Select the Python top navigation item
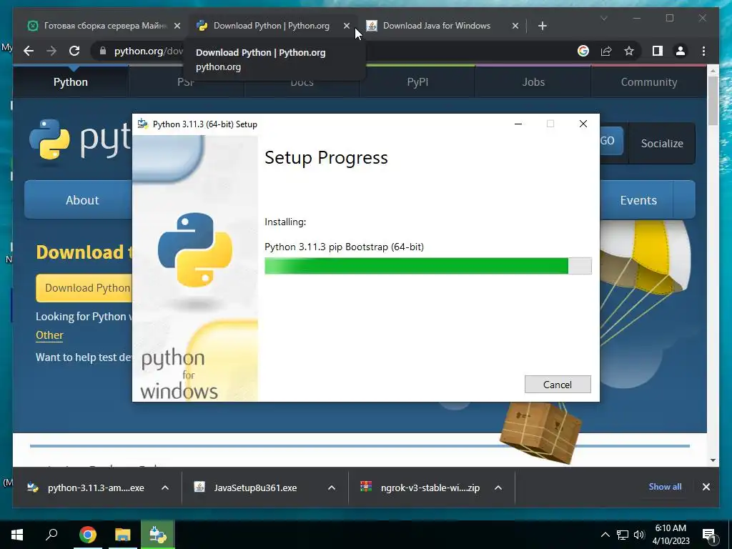The image size is (732, 549). tap(71, 81)
